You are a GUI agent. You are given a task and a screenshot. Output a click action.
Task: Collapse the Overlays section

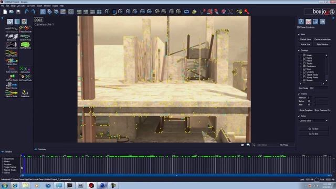(x=299, y=50)
